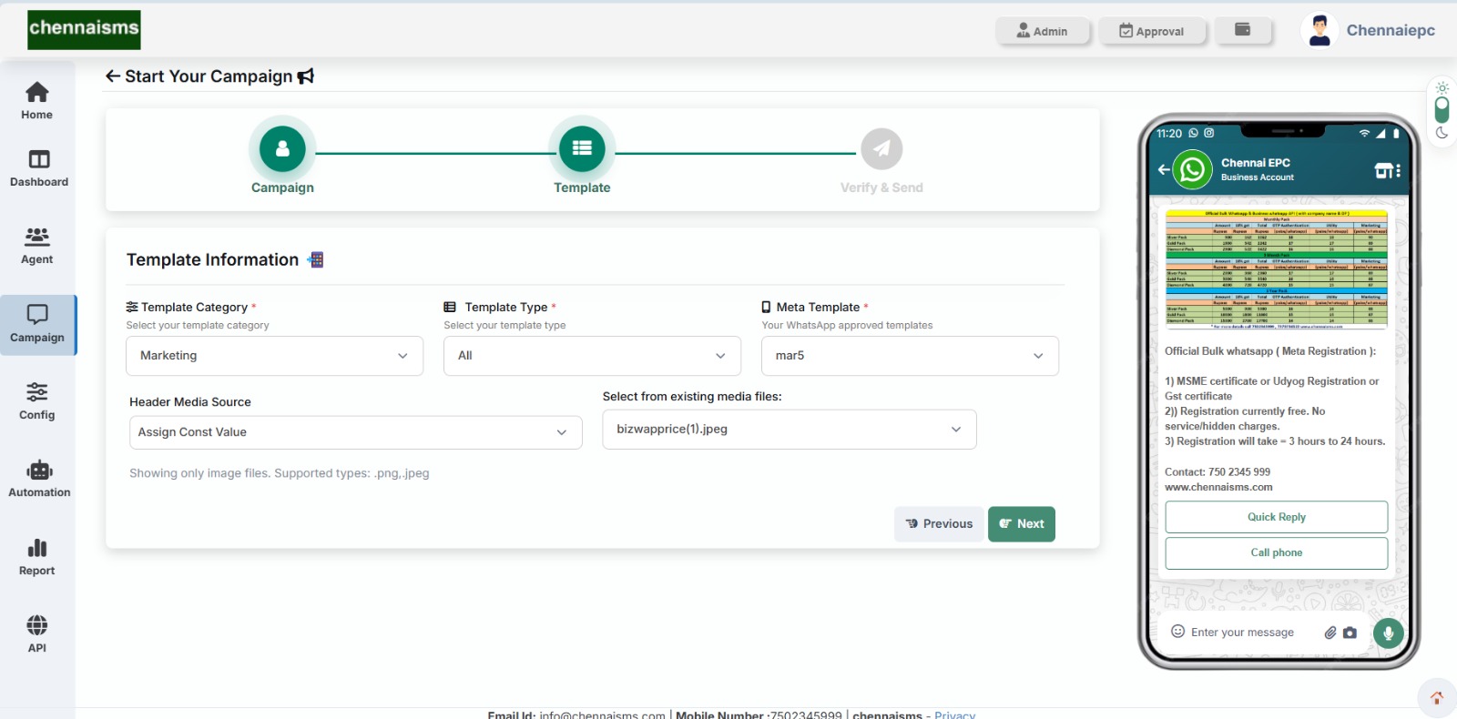Open the Meta Template dropdown
The image size is (1457, 719).
point(909,356)
